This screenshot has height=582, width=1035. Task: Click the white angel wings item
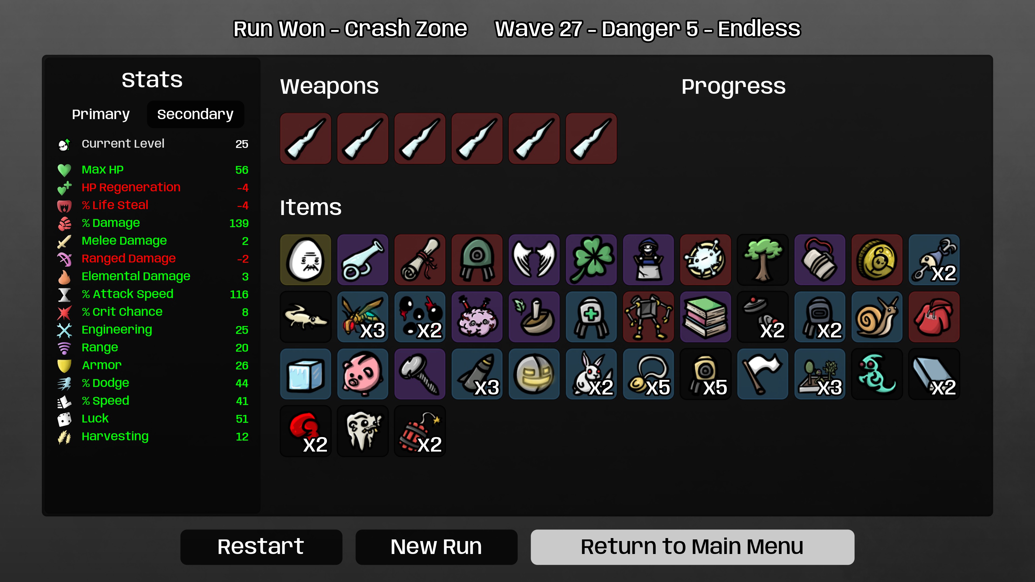(x=534, y=260)
